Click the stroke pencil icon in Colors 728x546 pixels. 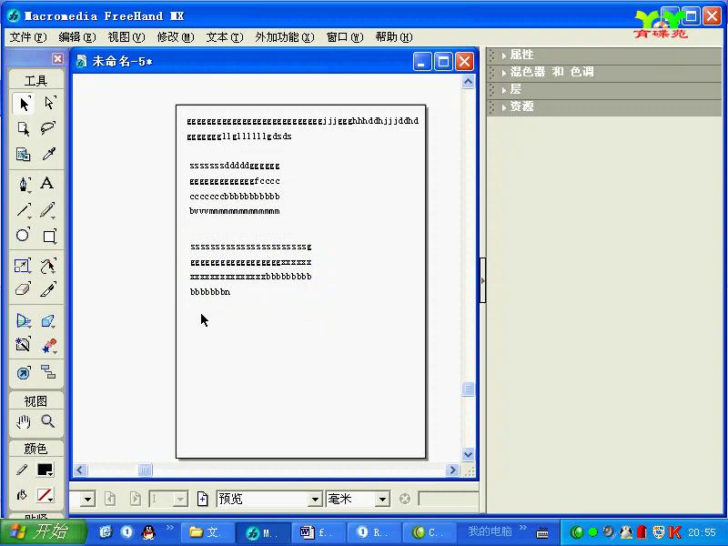[x=22, y=470]
